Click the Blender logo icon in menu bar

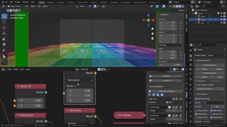coord(2,2)
